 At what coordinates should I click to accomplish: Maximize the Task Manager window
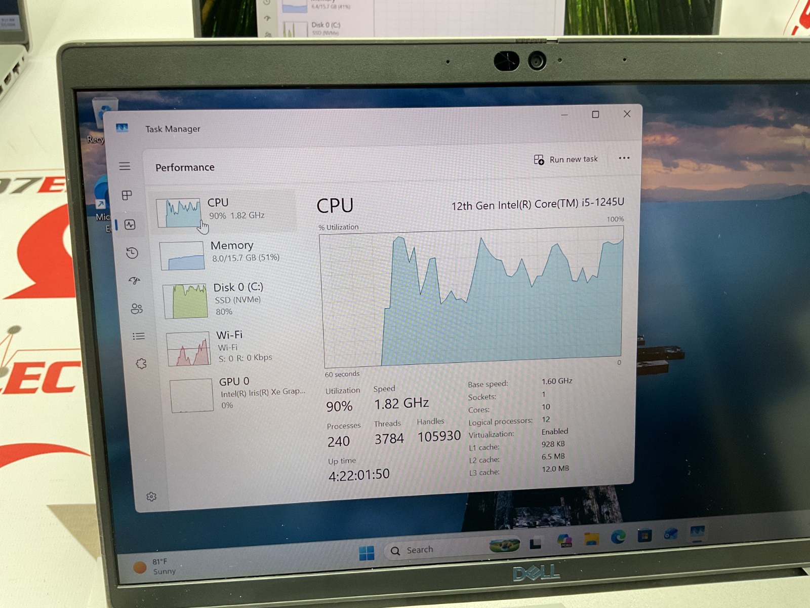595,115
